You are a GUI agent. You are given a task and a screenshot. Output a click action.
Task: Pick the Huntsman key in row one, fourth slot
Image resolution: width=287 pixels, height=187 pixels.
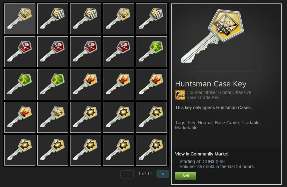[x=119, y=19]
